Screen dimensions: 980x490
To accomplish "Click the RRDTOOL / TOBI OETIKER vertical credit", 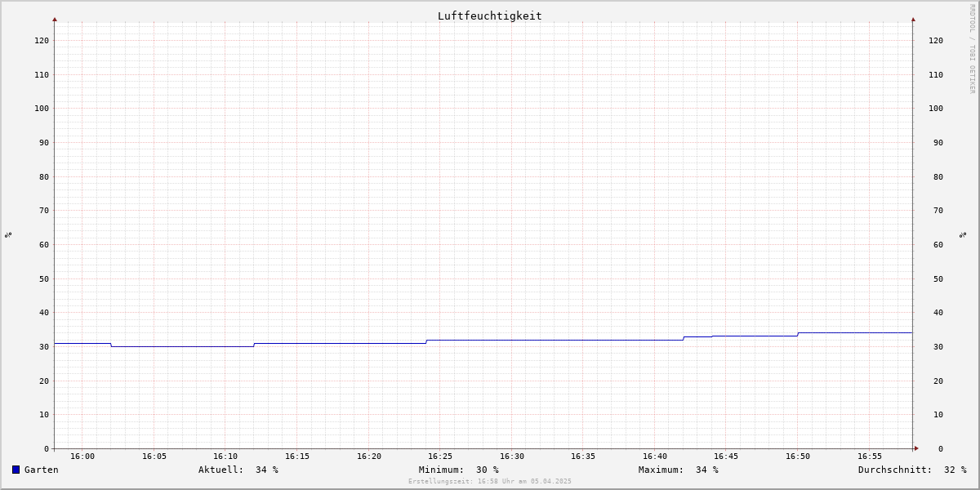I will (972, 49).
